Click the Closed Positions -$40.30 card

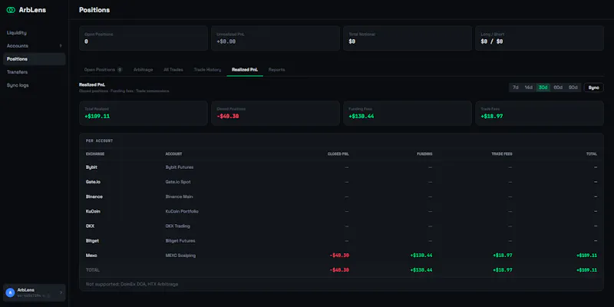pyautogui.click(x=276, y=113)
